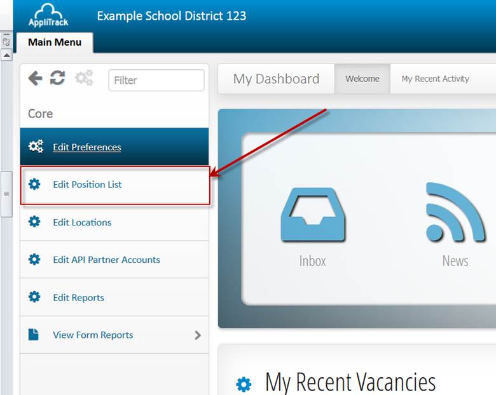This screenshot has height=395, width=496.
Task: Go back using the left arrow icon
Action: [35, 78]
